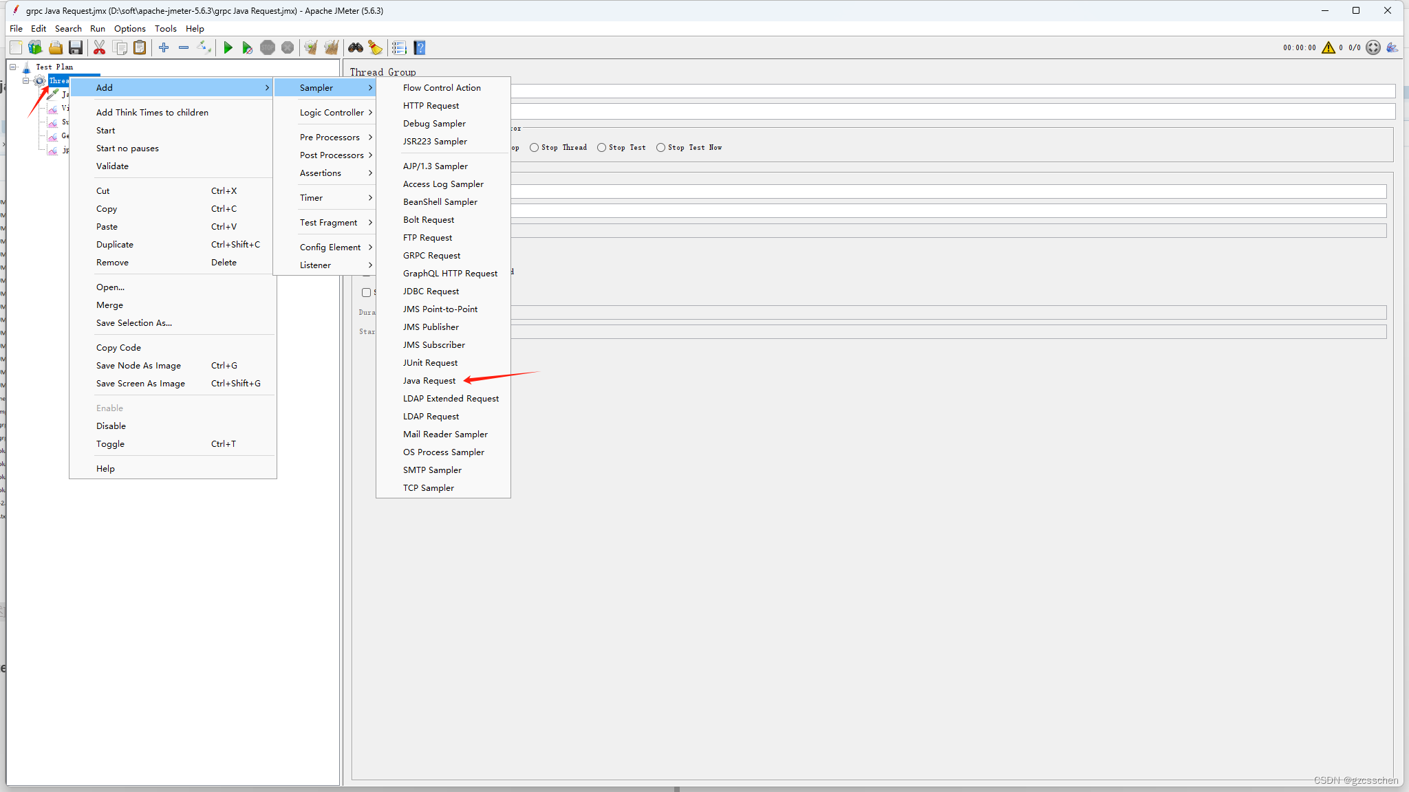Click Add Think Times to children
Viewport: 1409px width, 792px height.
[152, 113]
